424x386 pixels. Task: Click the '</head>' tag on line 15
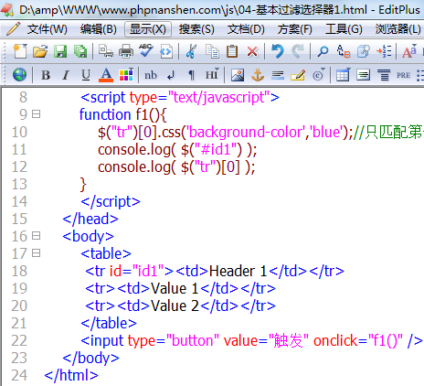[90, 220]
